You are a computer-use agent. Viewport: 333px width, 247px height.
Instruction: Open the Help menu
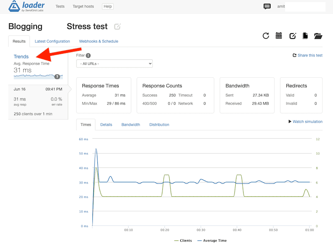[x=107, y=6]
